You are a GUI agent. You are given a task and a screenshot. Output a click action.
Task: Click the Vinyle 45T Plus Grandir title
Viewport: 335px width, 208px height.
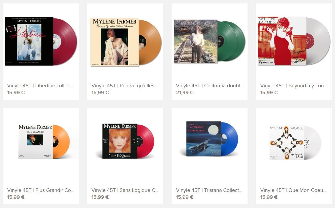[40, 190]
